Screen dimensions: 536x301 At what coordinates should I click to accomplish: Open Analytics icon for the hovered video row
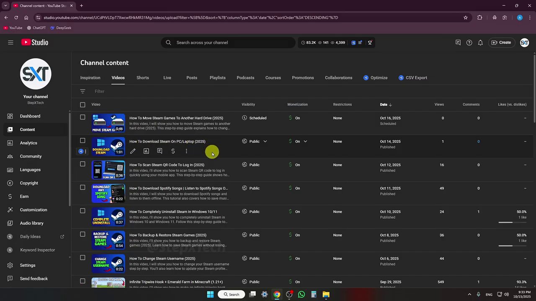click(x=146, y=151)
